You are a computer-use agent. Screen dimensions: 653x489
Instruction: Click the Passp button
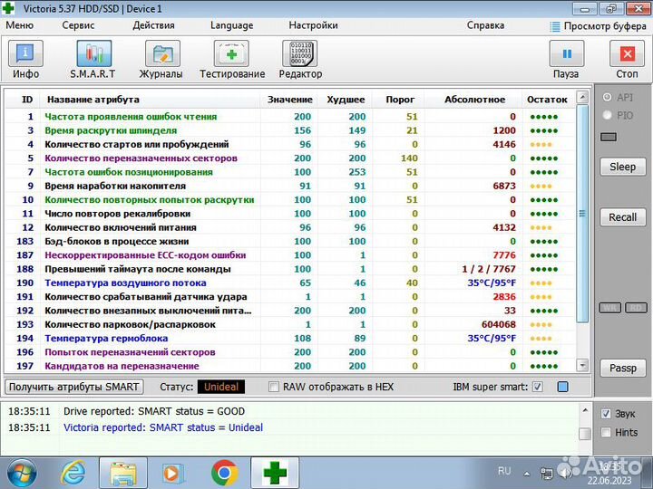point(622,369)
